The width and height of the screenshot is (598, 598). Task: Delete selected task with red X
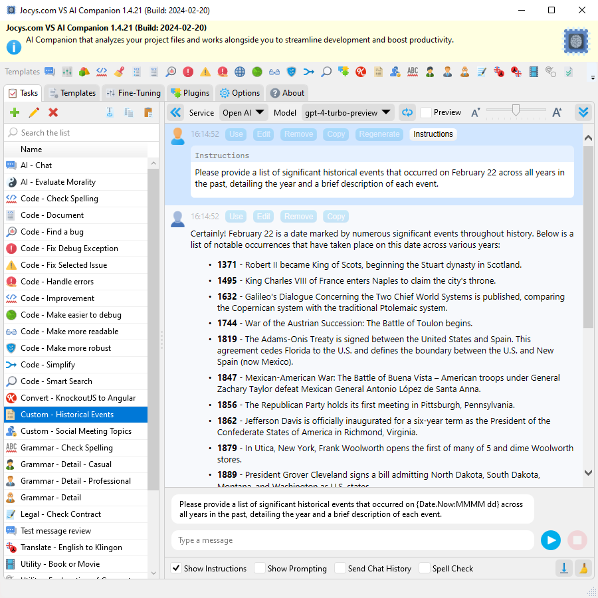[x=53, y=112]
